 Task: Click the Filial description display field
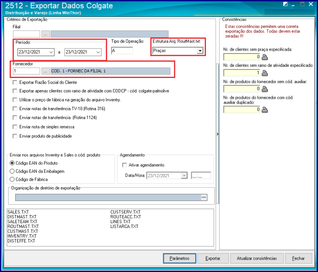click(x=110, y=34)
